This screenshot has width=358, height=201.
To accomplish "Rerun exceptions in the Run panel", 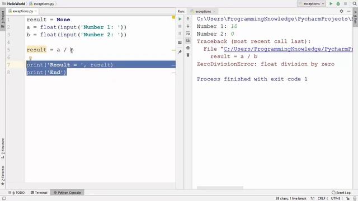I will point(180,19).
